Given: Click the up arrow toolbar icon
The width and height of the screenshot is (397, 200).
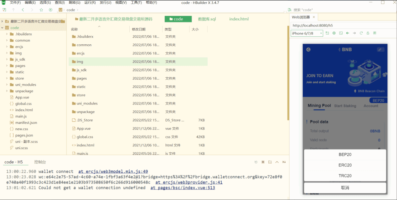Looking at the screenshot, I should [14, 10].
